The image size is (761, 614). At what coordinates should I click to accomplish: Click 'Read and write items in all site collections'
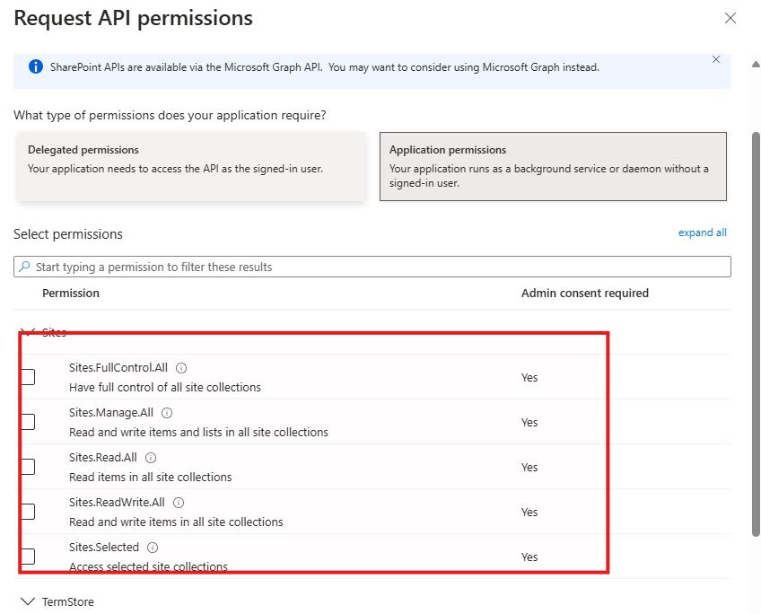pos(176,522)
